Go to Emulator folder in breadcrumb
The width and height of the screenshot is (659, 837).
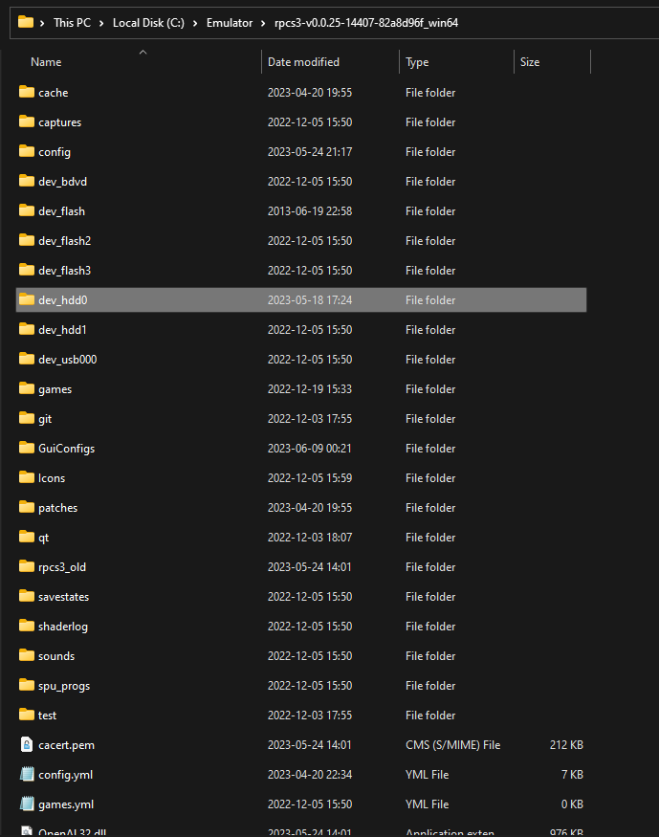tap(230, 23)
